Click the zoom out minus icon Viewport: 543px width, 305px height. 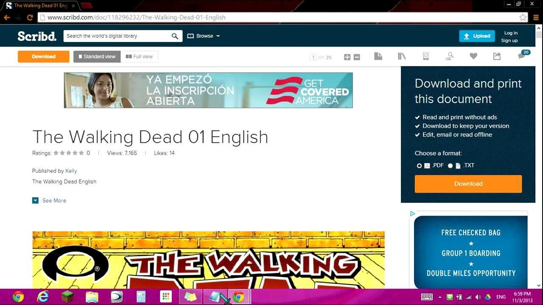coord(357,57)
